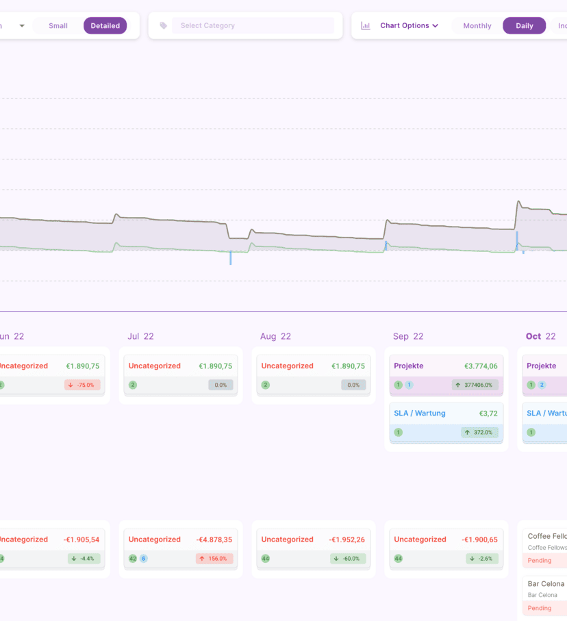Image resolution: width=567 pixels, height=621 pixels.
Task: Click the blue badge 1 in Sep Projekte card
Action: pyautogui.click(x=409, y=385)
